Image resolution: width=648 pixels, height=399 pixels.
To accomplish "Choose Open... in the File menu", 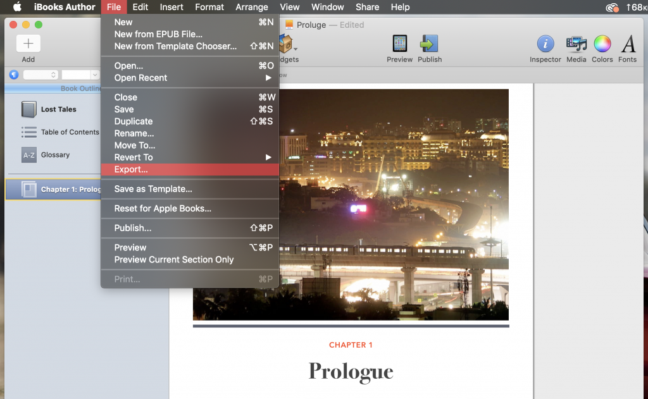I will coord(190,66).
